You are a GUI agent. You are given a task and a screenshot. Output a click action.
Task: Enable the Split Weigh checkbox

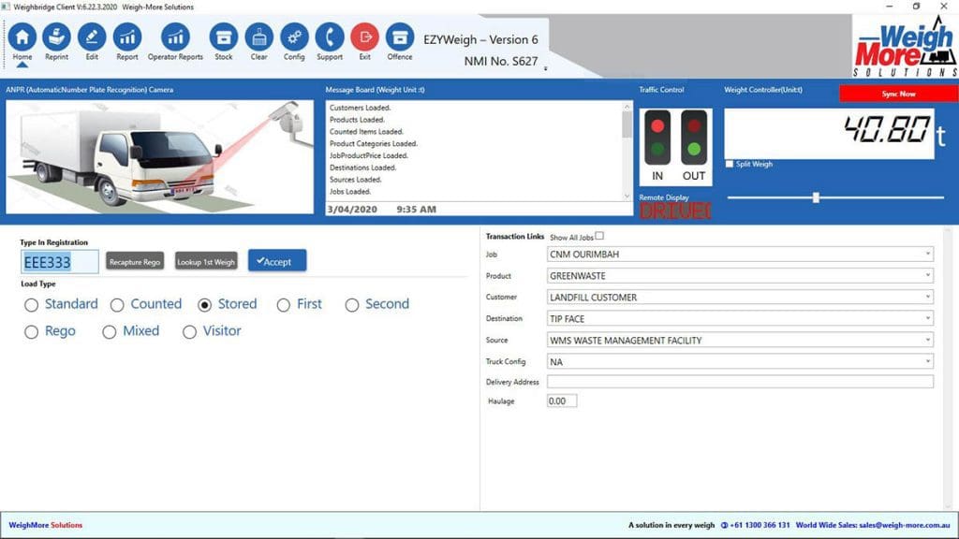[729, 164]
